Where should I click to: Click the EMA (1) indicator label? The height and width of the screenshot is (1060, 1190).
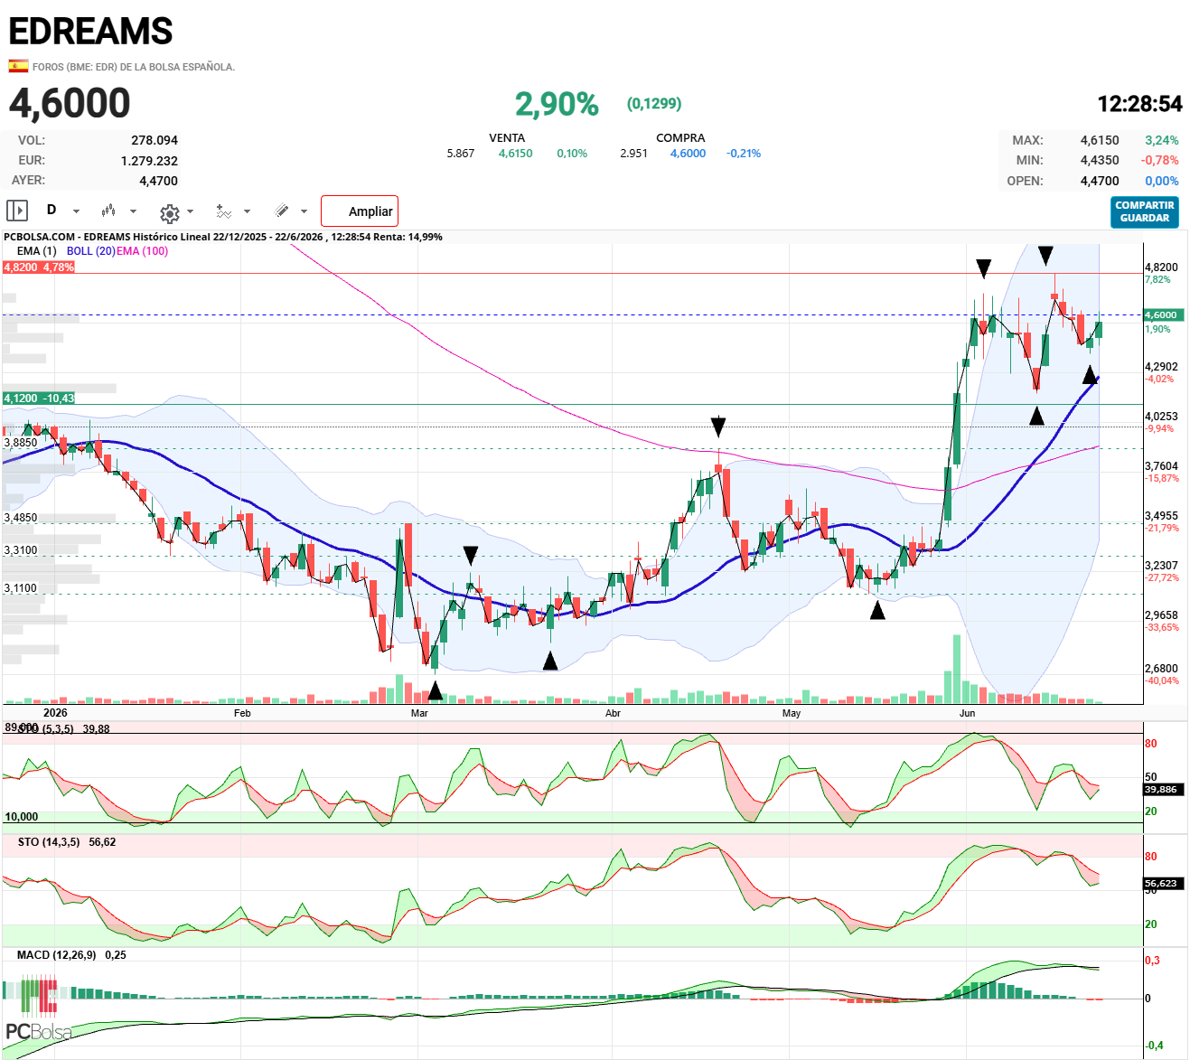coord(36,251)
